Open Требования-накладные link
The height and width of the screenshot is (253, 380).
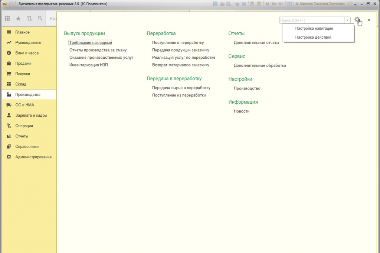point(91,43)
